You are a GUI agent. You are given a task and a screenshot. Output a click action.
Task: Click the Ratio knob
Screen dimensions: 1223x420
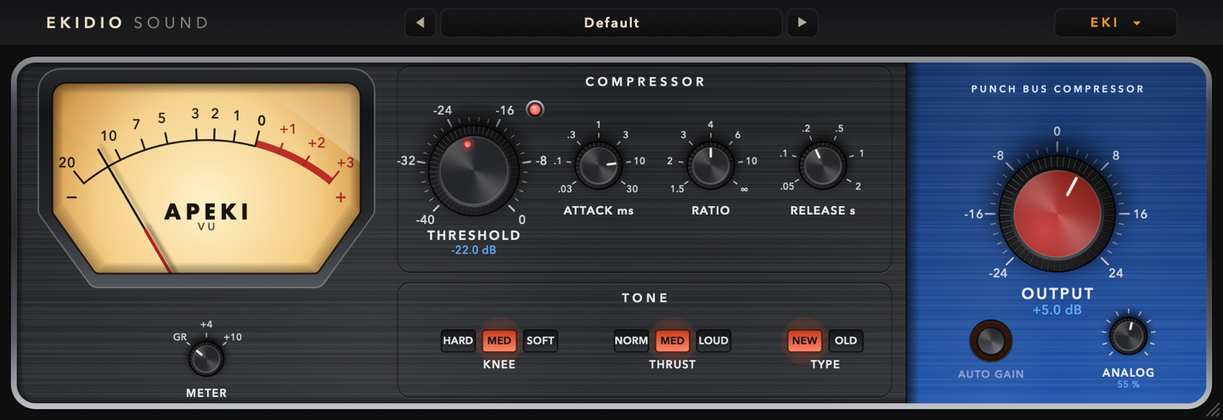(x=711, y=165)
